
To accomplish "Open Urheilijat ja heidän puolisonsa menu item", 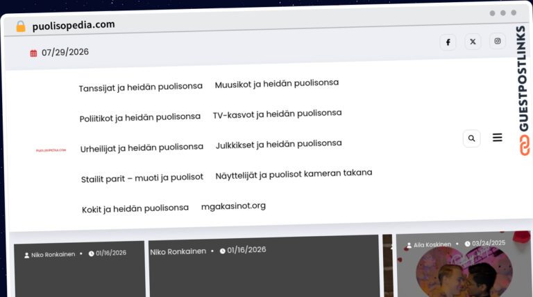I will (x=142, y=148).
